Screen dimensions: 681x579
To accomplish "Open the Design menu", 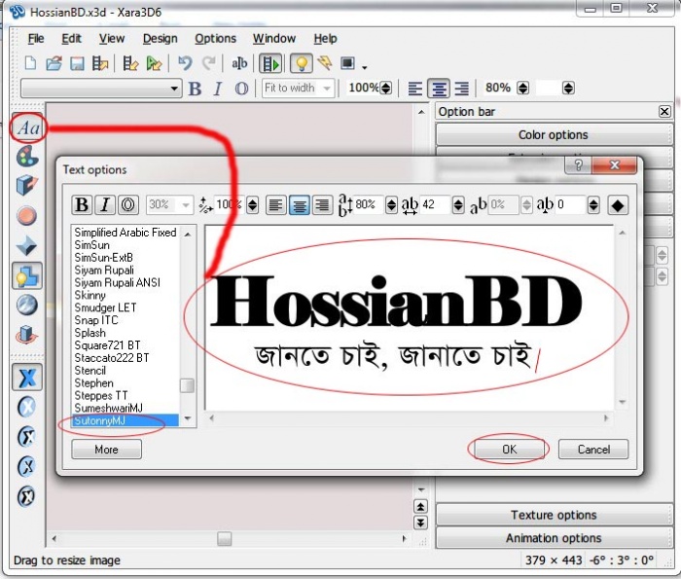I will tap(161, 39).
